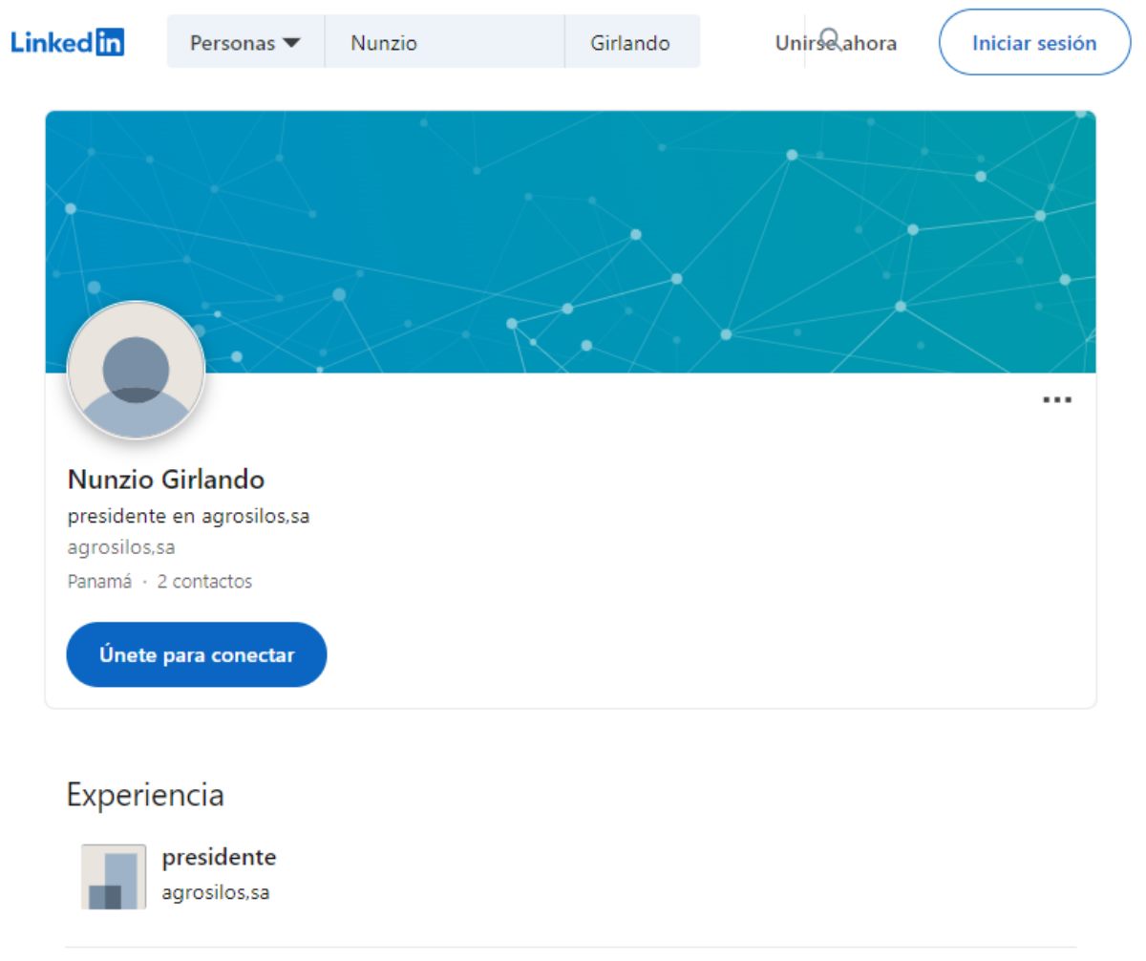The image size is (1146, 961).
Task: Click the Iniciar sesión button
Action: tap(1034, 43)
